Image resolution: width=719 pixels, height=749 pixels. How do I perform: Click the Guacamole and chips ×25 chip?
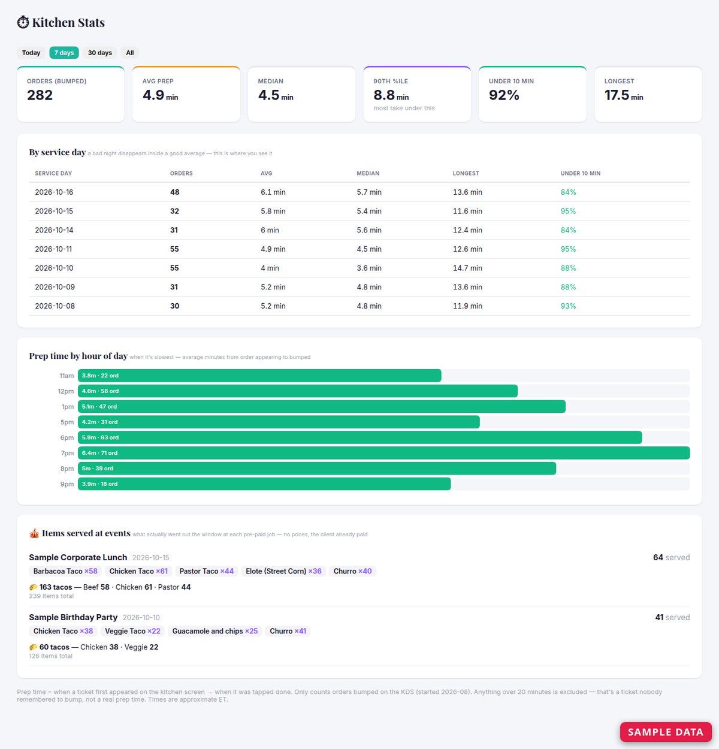click(x=215, y=631)
